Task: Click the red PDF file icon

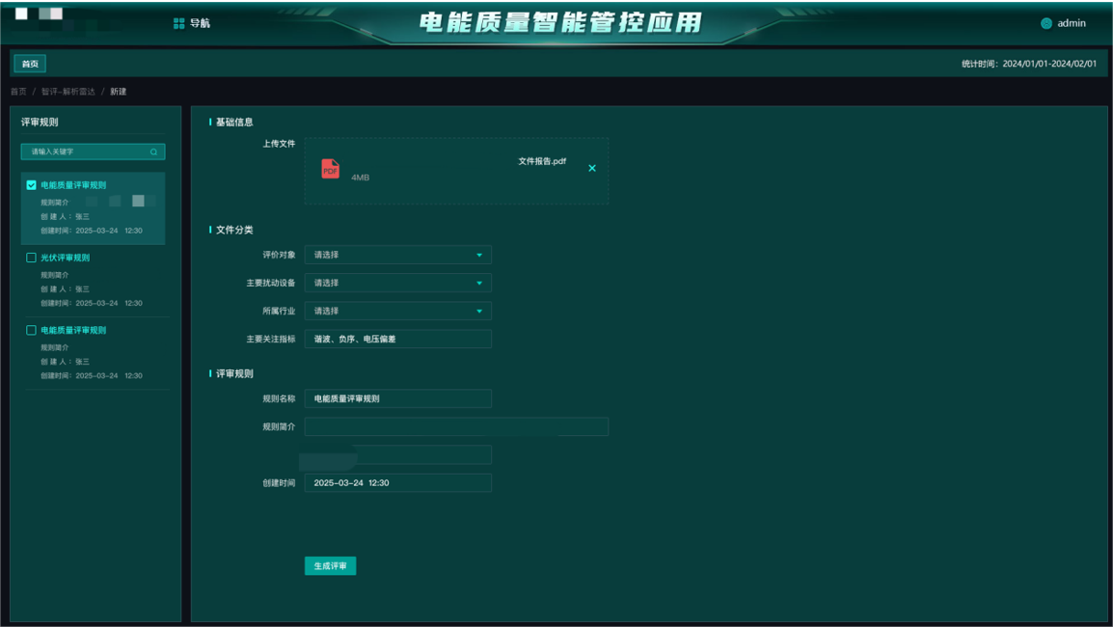Action: click(331, 169)
